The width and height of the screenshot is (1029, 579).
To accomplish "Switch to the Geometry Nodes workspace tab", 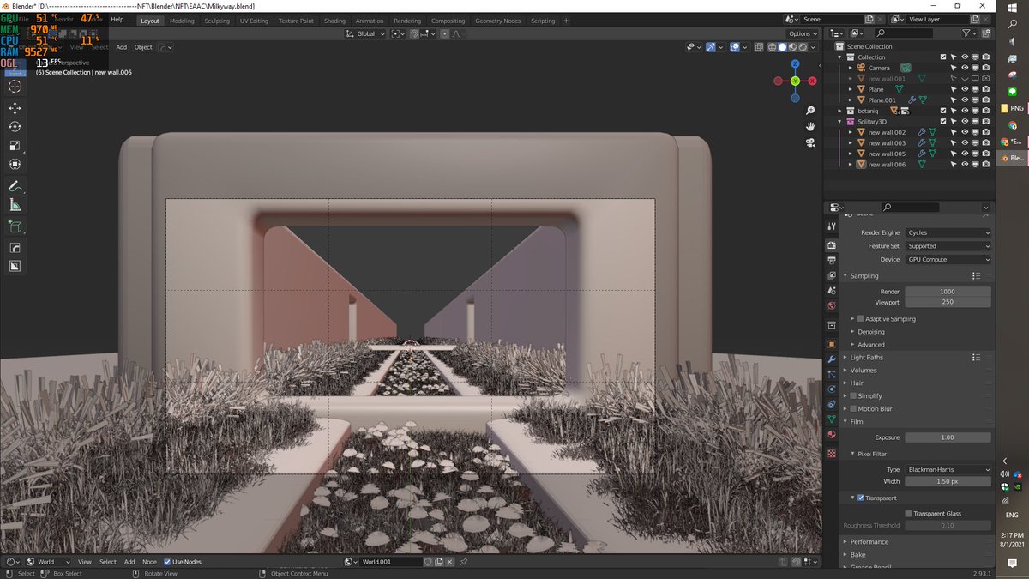I will pyautogui.click(x=497, y=21).
